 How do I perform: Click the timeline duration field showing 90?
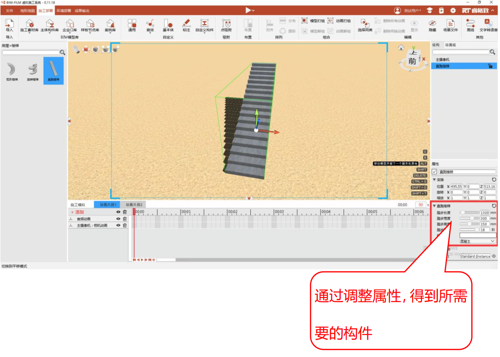pos(420,205)
